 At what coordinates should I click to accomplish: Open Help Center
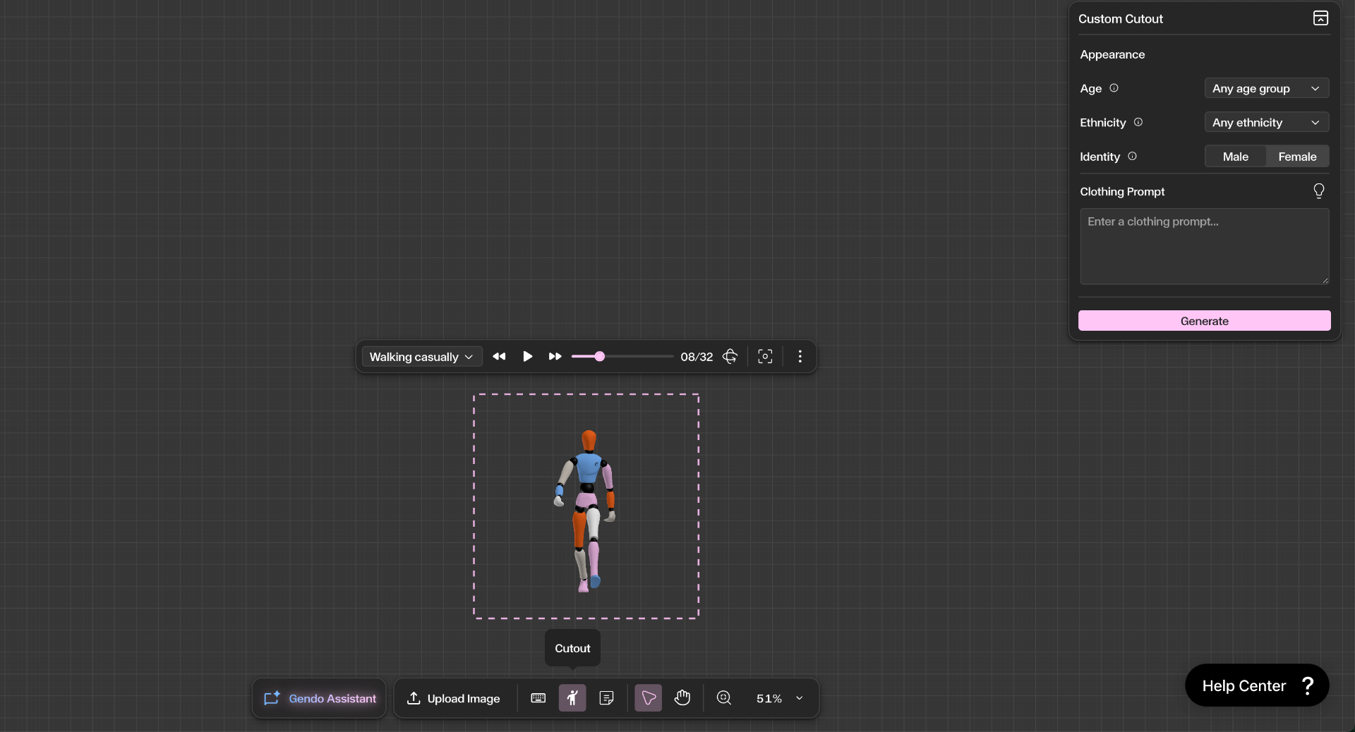1256,685
